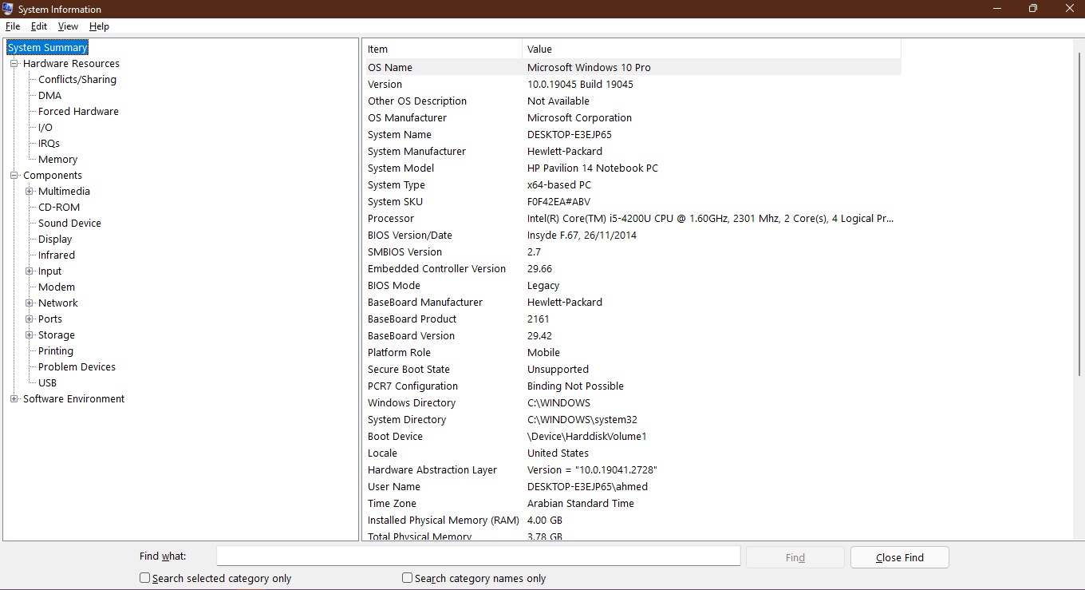Select Modem in the tree
Screen dimensions: 1085x590
[57, 287]
